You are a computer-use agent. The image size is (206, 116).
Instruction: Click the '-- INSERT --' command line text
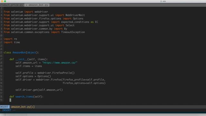[8, 110]
